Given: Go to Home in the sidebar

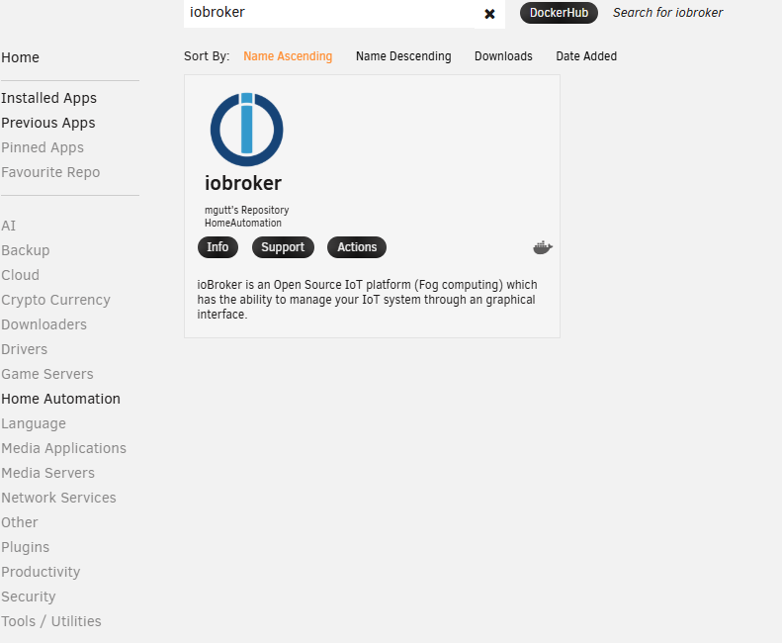Looking at the screenshot, I should [x=20, y=57].
